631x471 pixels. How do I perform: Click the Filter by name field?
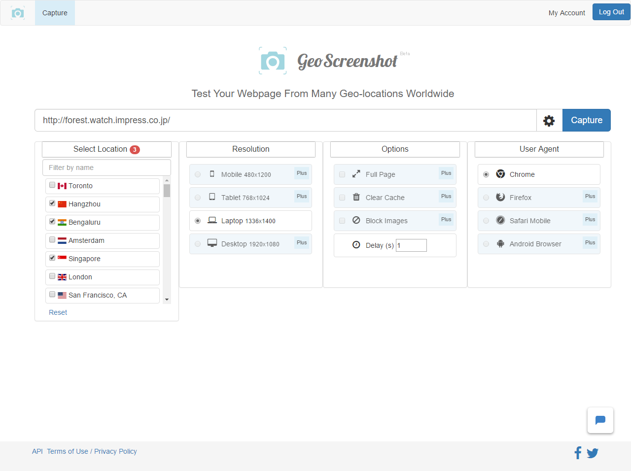pyautogui.click(x=106, y=168)
